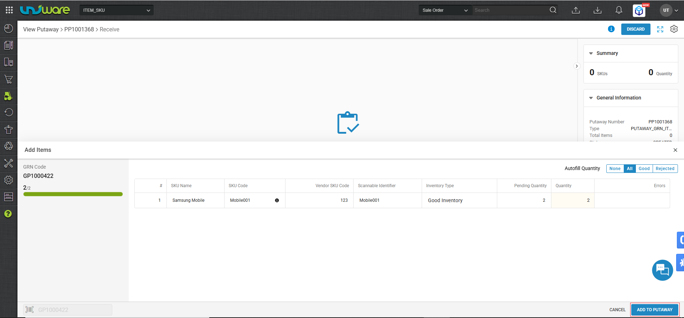
Task: Set Autofill Quantity to Good
Action: point(644,169)
